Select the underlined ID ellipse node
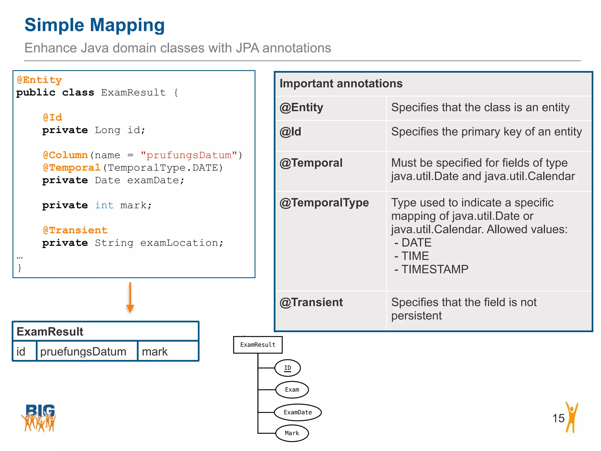 [288, 368]
